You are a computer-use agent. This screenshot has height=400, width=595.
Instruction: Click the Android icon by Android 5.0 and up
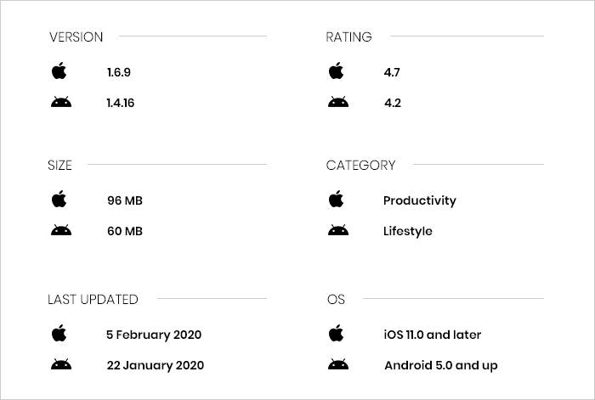coord(338,364)
